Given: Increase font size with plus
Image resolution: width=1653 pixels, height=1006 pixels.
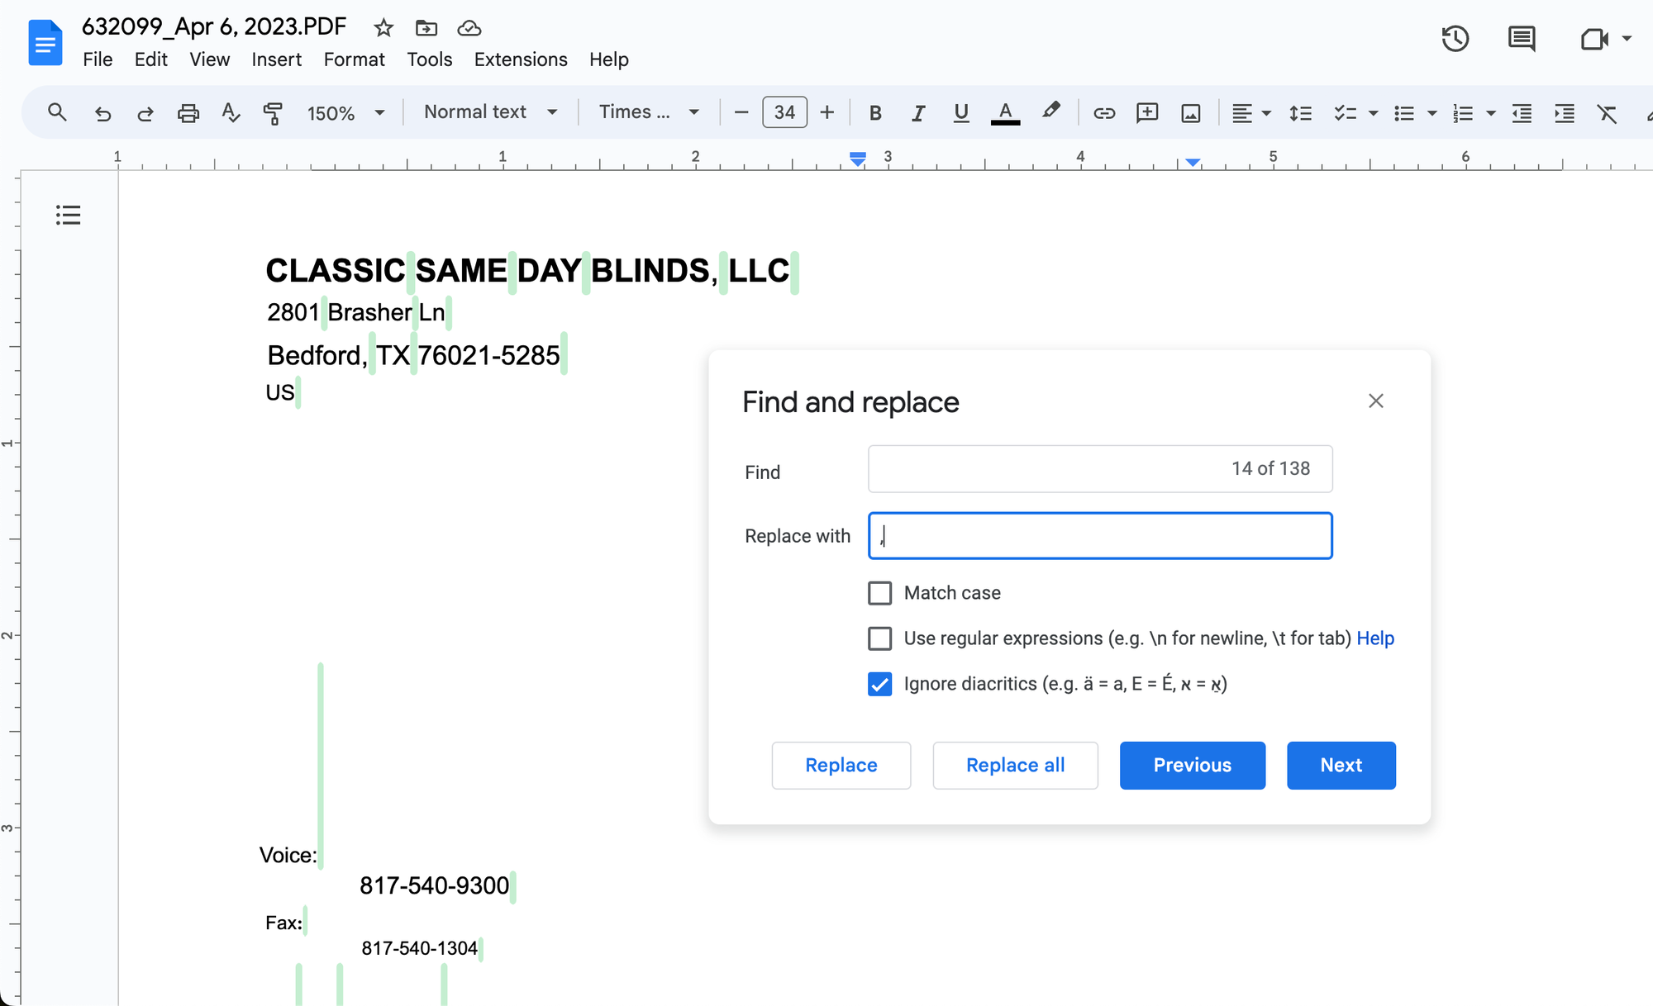Looking at the screenshot, I should [827, 112].
